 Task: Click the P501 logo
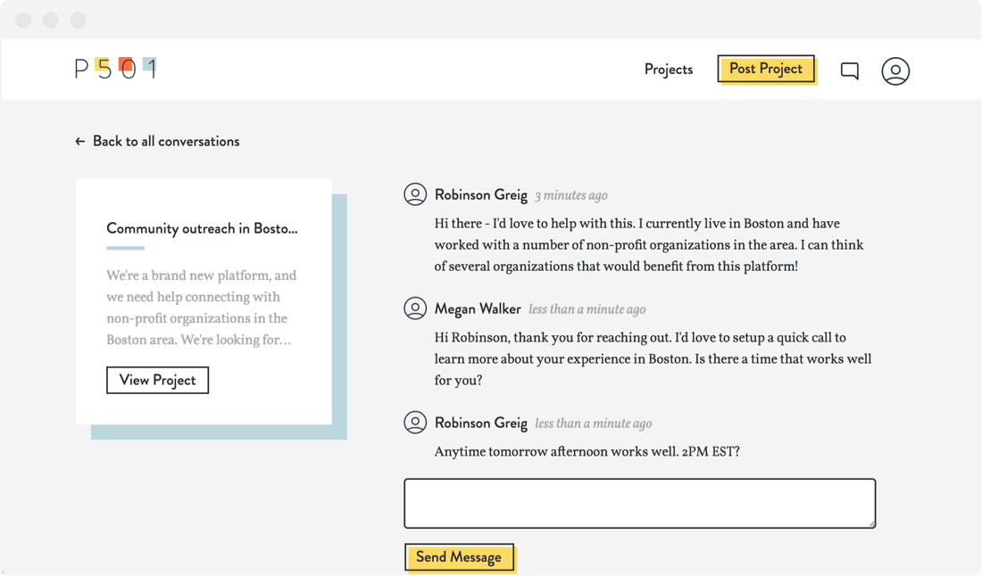pyautogui.click(x=115, y=68)
